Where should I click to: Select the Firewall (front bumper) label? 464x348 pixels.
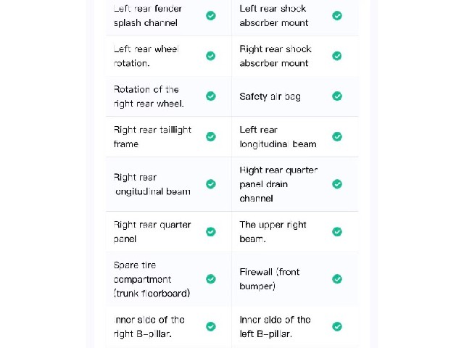point(269,279)
